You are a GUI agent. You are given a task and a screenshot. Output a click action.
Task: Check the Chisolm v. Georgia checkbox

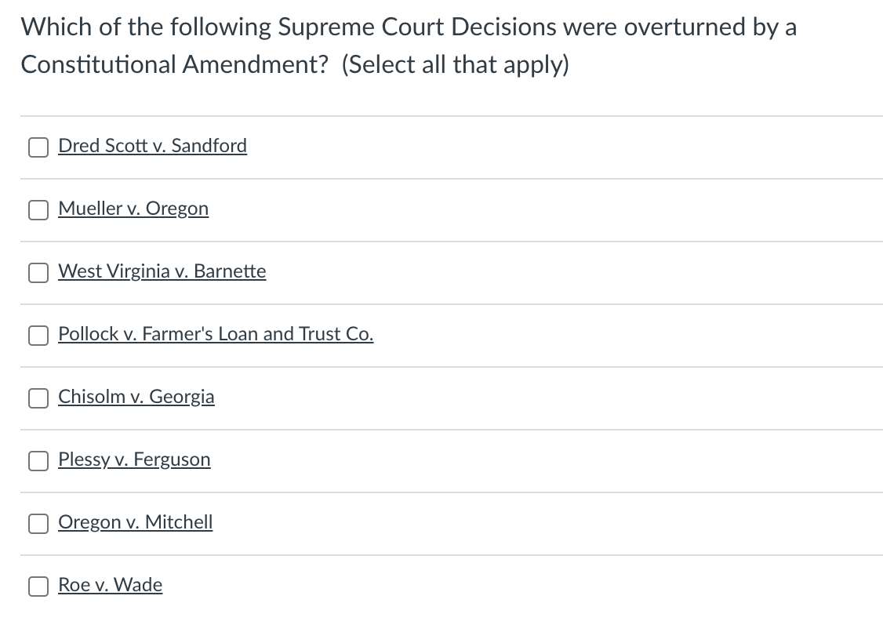(38, 398)
